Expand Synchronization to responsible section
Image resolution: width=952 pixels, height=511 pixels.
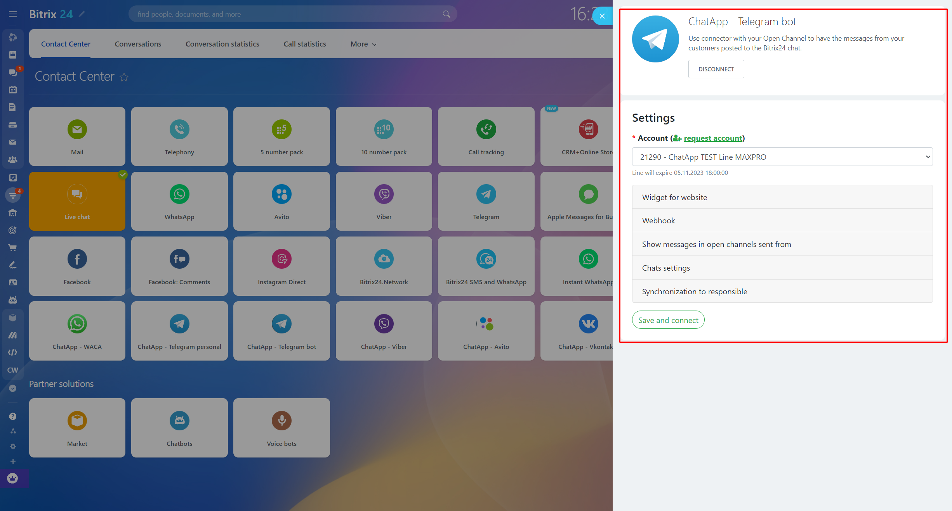coord(782,292)
